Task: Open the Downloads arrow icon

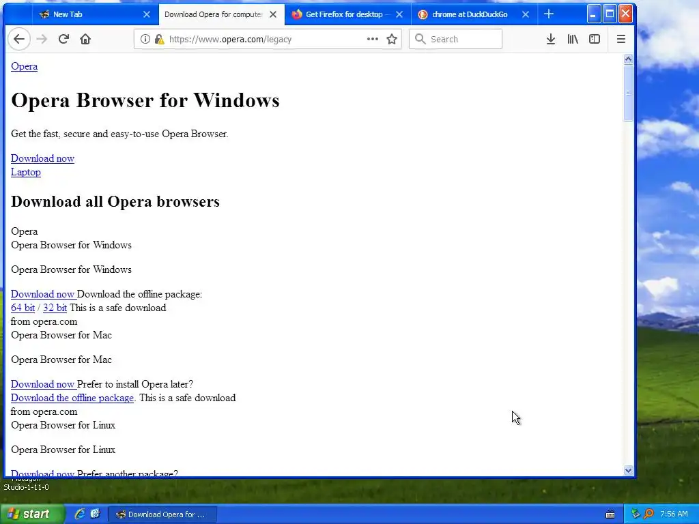Action: [551, 39]
